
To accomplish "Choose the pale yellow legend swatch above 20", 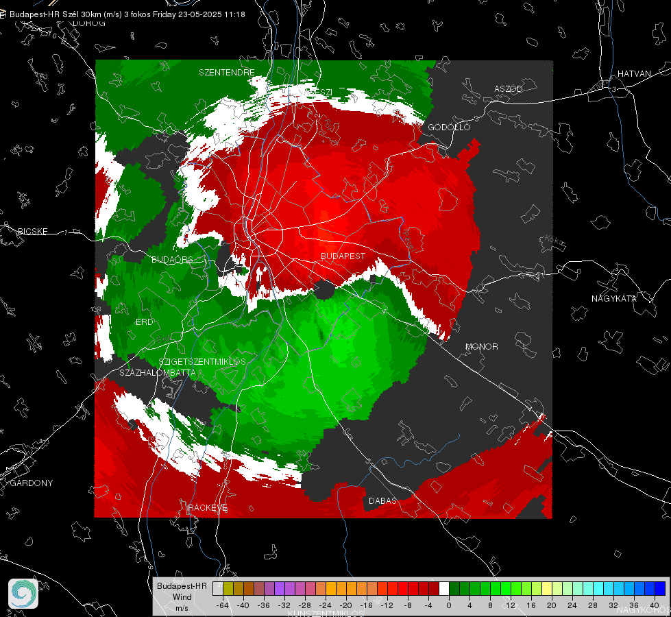I will [x=547, y=588].
